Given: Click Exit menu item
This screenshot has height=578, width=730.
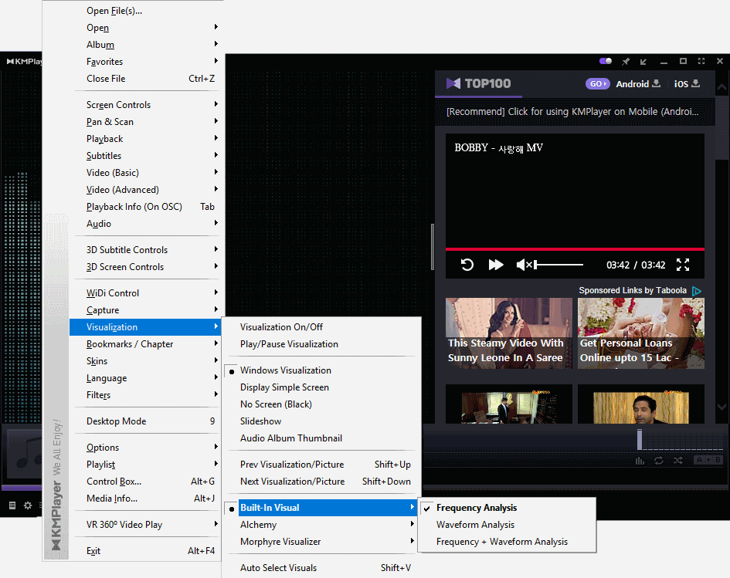Looking at the screenshot, I should click(x=145, y=551).
